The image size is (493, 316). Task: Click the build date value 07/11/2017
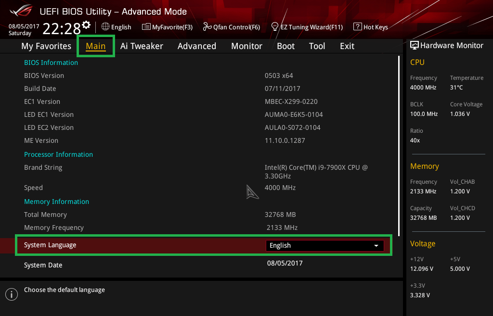282,88
